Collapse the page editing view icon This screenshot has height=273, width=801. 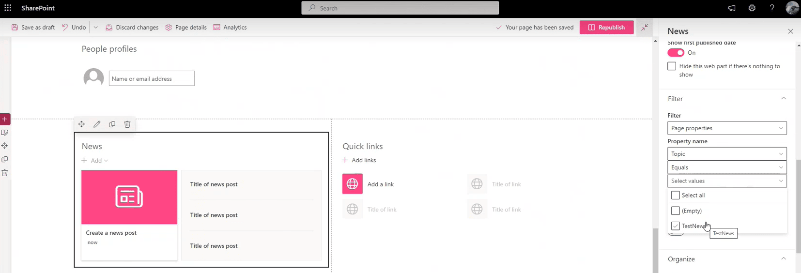tap(645, 28)
